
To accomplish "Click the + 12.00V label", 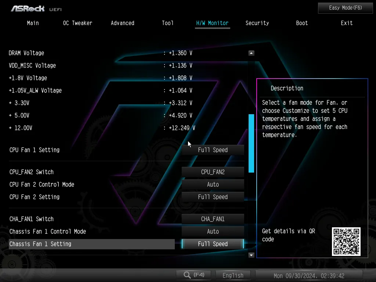I will 21,128.
